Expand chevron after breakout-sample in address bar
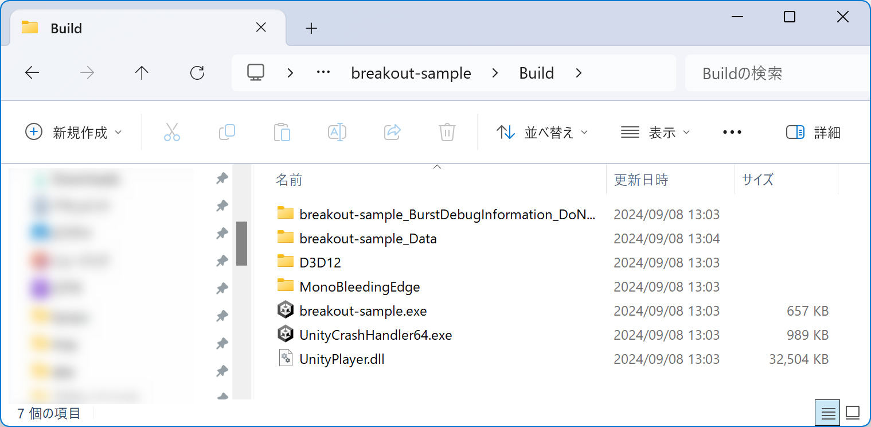The height and width of the screenshot is (427, 871). [495, 73]
